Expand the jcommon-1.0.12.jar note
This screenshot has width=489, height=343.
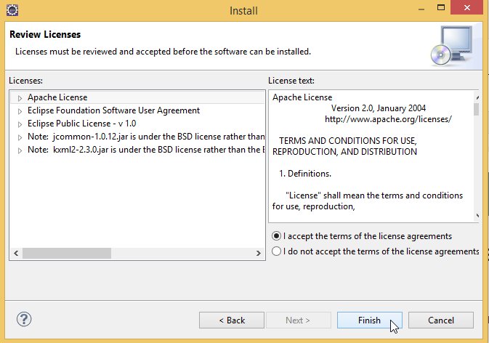coord(20,137)
